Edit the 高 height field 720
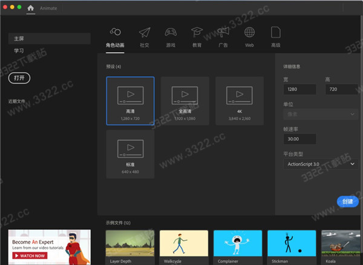The width and height of the screenshot is (363, 265). click(x=342, y=89)
